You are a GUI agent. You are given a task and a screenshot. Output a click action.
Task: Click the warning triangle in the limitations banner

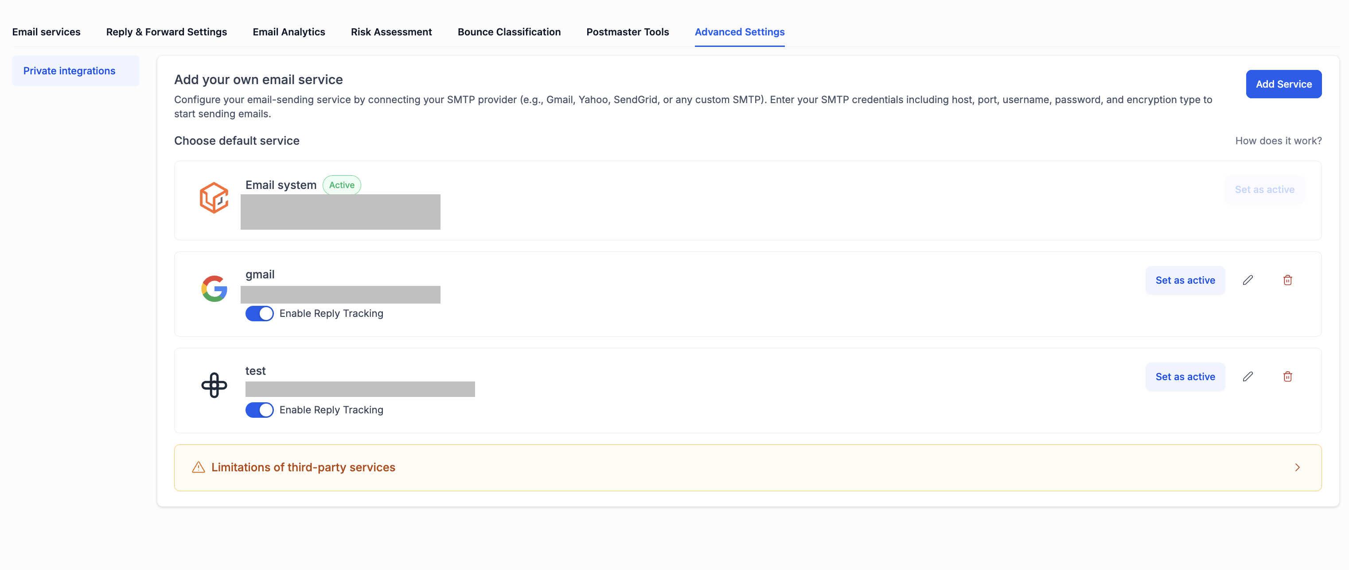(x=199, y=467)
